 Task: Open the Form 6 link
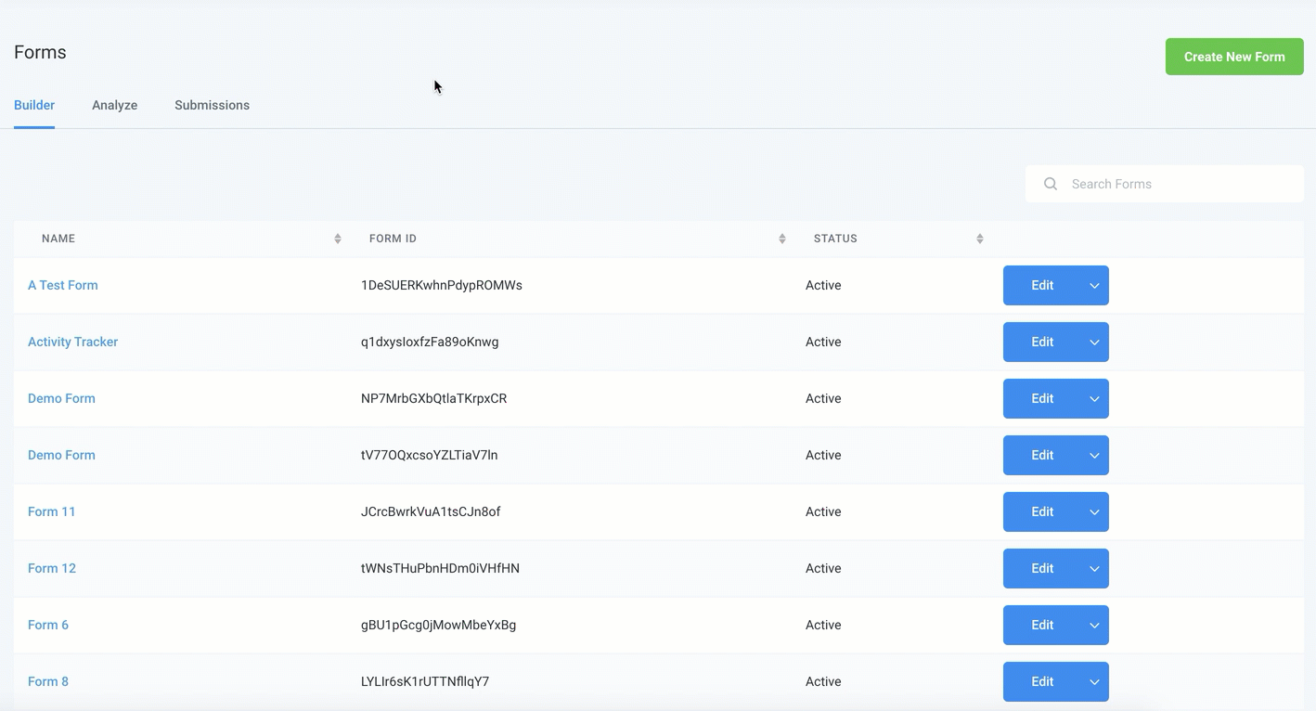[48, 625]
